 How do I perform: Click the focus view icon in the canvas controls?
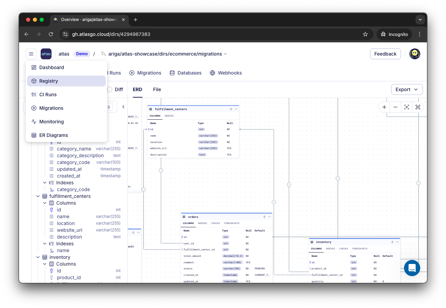point(406,107)
